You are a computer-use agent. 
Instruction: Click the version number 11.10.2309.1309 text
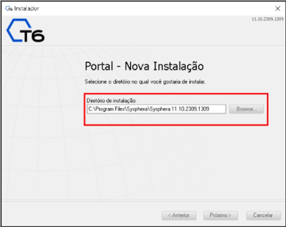(268, 19)
